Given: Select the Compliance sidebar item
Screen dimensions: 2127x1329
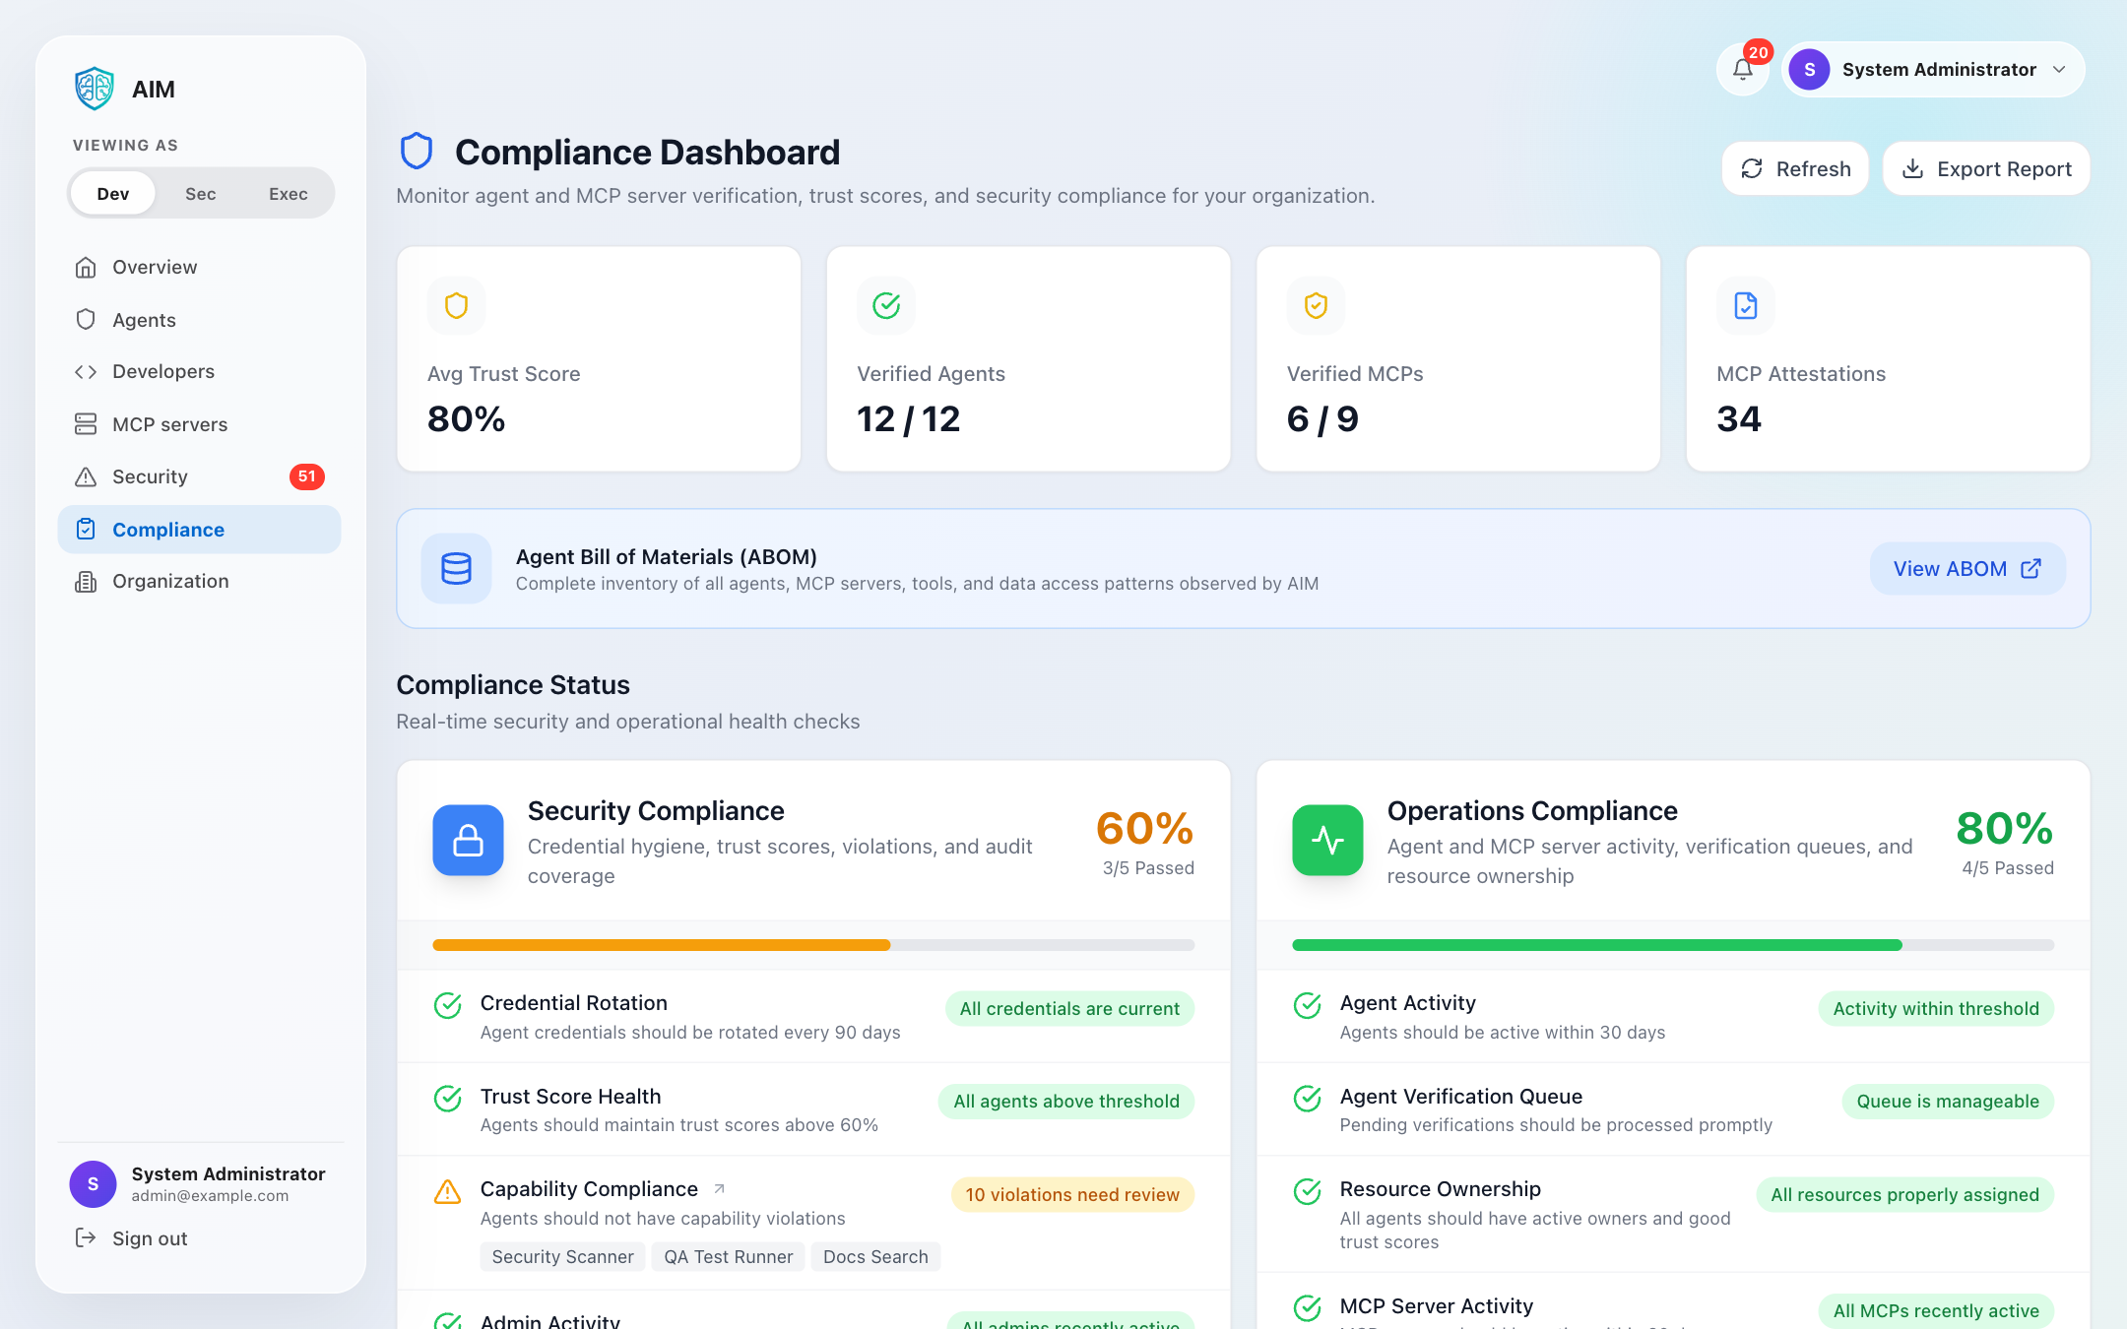Looking at the screenshot, I should point(200,530).
